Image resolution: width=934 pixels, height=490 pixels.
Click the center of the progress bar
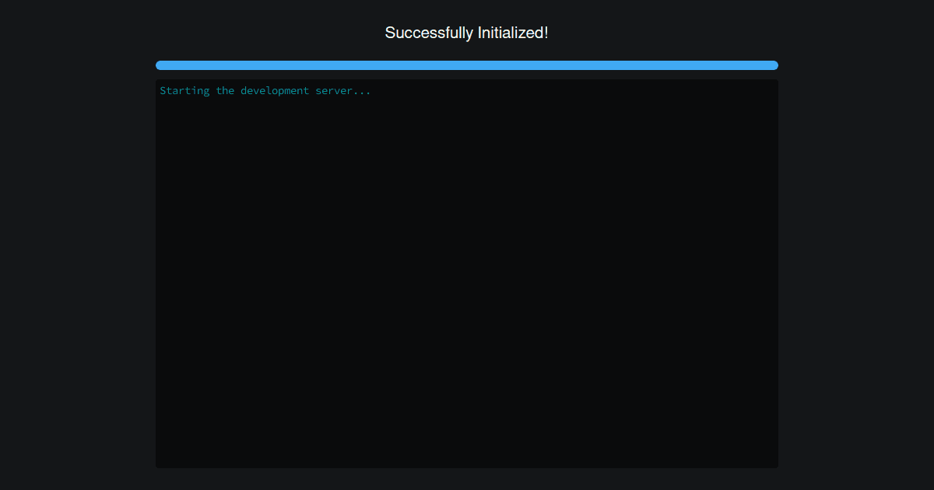[467, 65]
